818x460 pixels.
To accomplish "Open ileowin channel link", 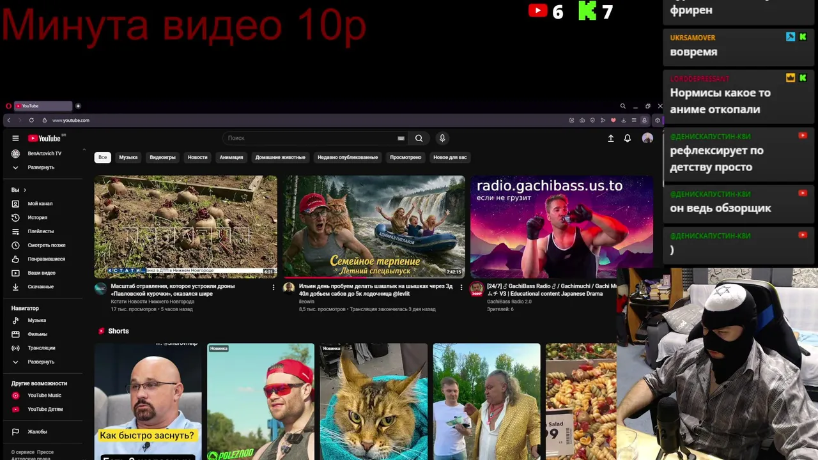I will tap(307, 302).
